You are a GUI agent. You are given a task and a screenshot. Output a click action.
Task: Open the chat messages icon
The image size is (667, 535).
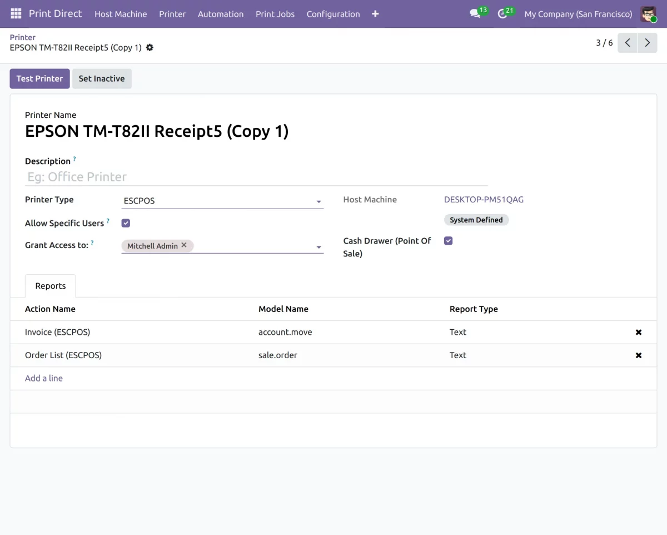pyautogui.click(x=475, y=14)
